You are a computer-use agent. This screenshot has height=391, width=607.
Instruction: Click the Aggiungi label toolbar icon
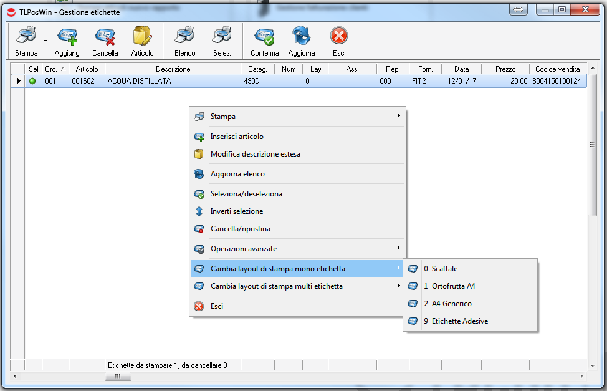point(67,37)
